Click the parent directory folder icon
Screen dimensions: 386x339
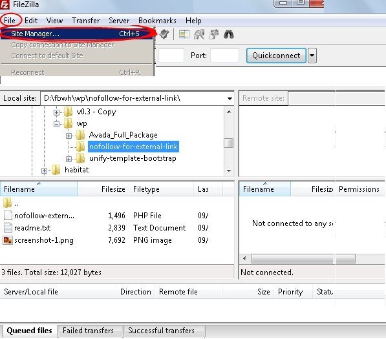click(x=7, y=203)
